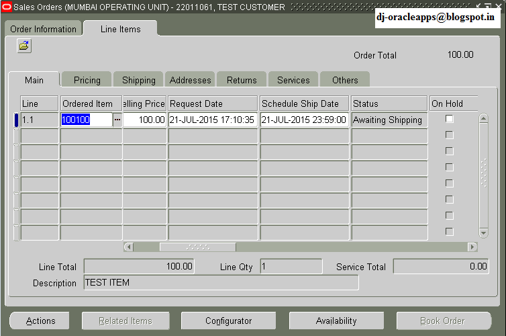The width and height of the screenshot is (506, 336).
Task: Click the Line column header
Action: point(39,103)
